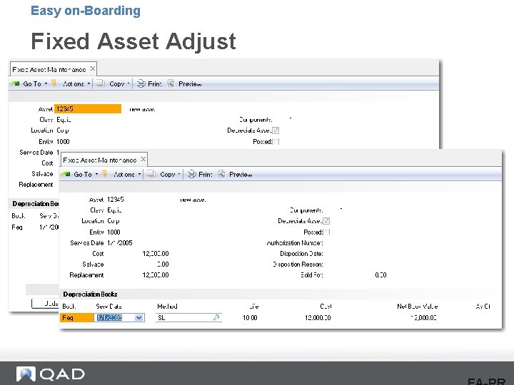This screenshot has width=514, height=385.
Task: Click Preview label in front window toolbar
Action: pos(241,175)
